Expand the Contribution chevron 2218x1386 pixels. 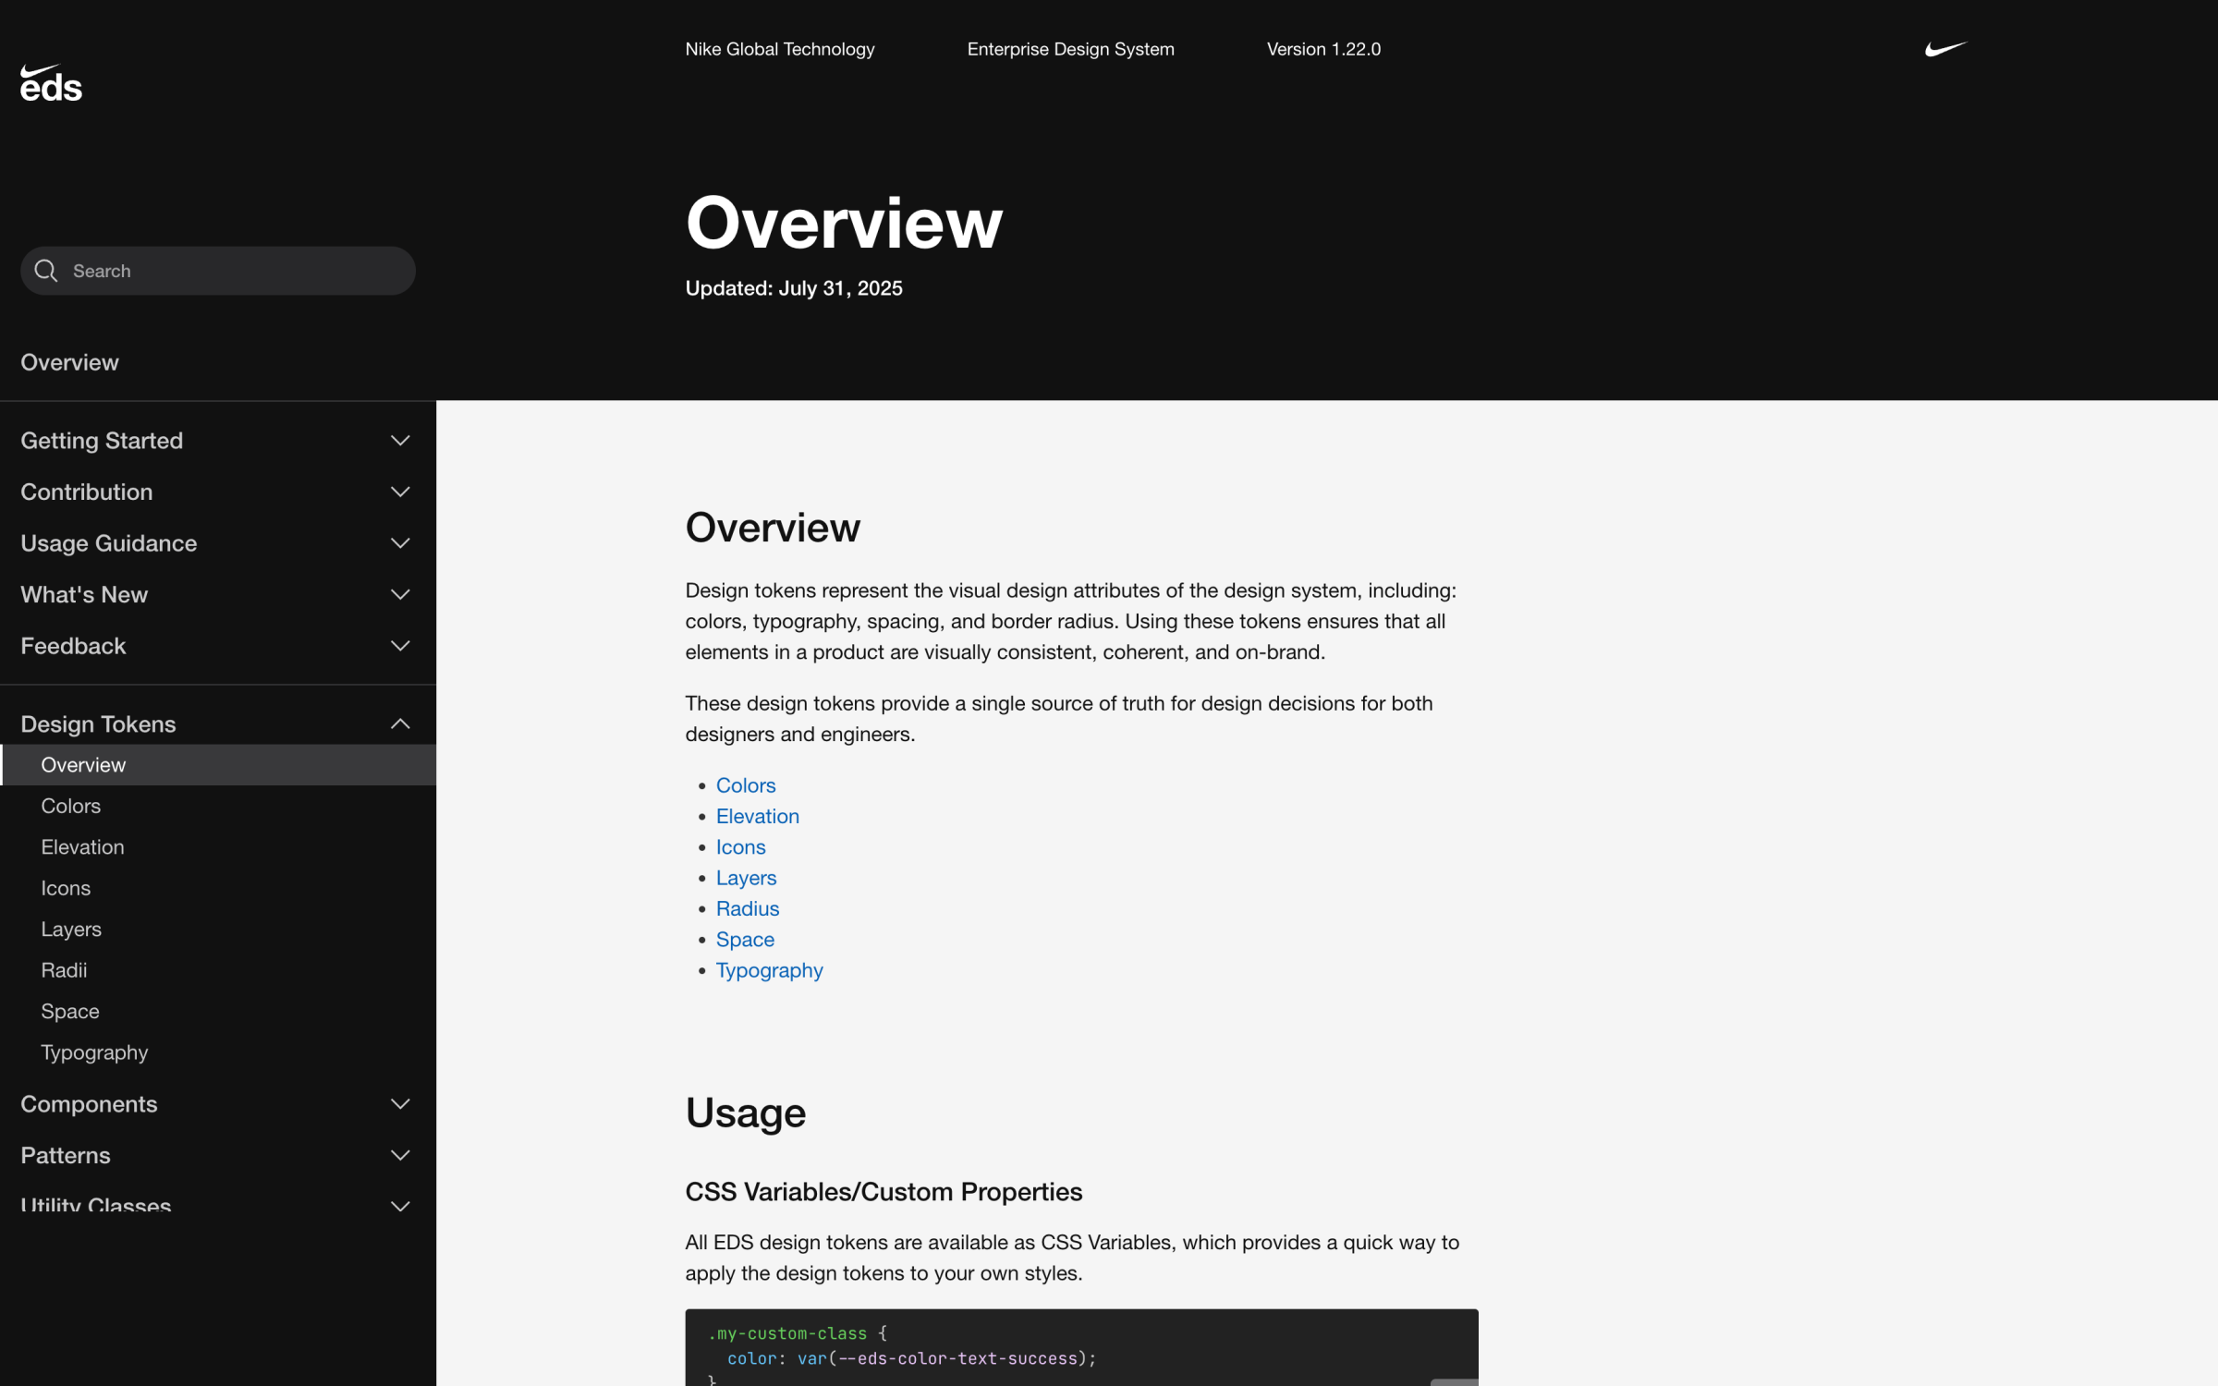pyautogui.click(x=400, y=492)
